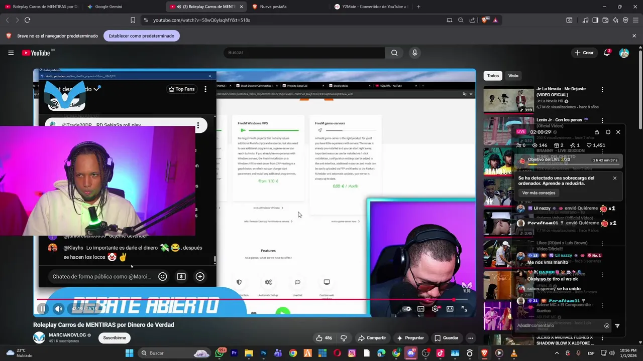Click the Suscribirme button
Screen dimensions: 643x361
115,338
